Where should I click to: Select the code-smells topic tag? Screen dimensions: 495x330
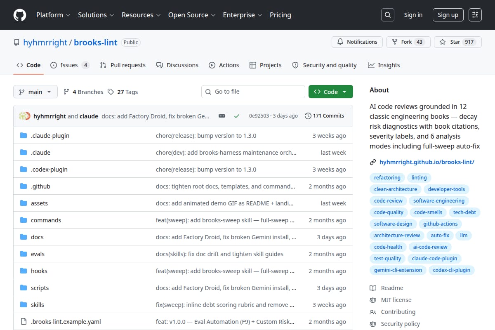click(428, 212)
